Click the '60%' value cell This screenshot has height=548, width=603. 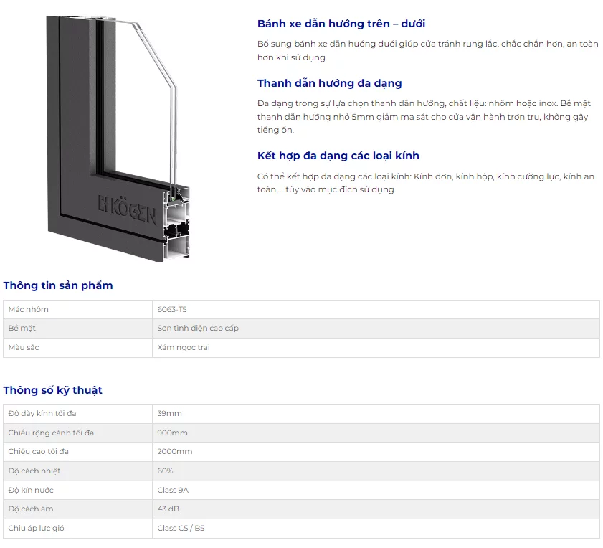[376, 471]
